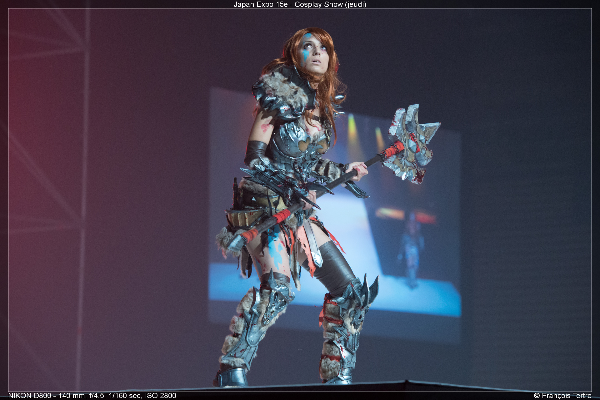Screen dimensions: 600x400
Task: Click the cosplayer photograph
Action: (x=300, y=200)
